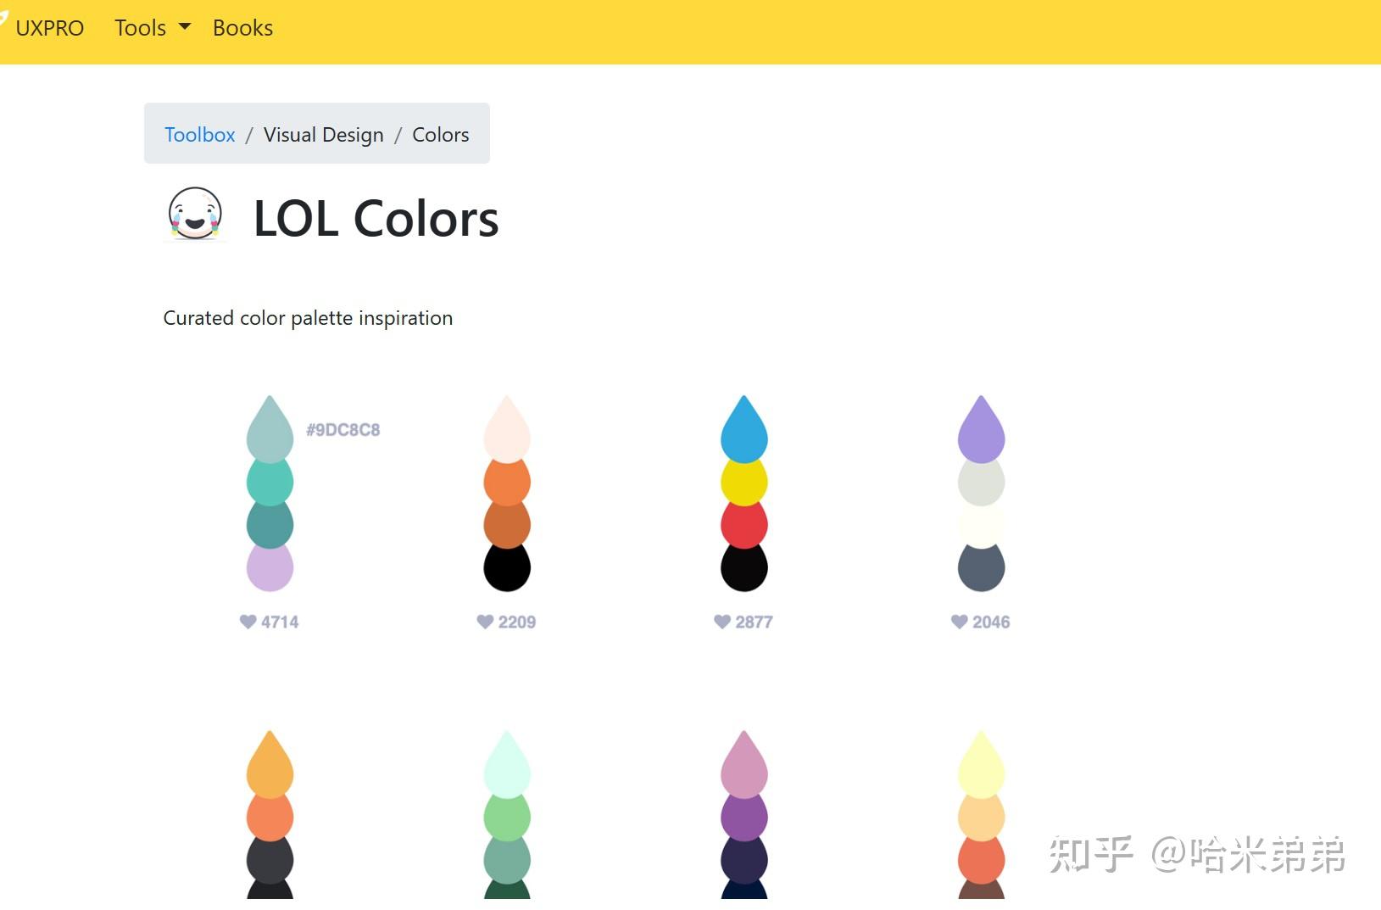Pick the coral-orange drop beneath the amber drop
Viewport: 1381px width, 910px height.
[x=270, y=818]
